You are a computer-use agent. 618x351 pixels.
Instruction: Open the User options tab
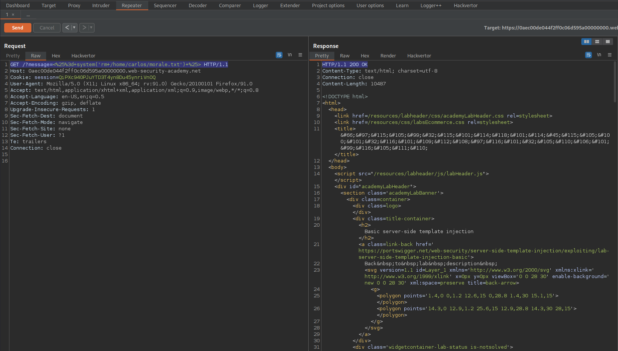(x=370, y=5)
